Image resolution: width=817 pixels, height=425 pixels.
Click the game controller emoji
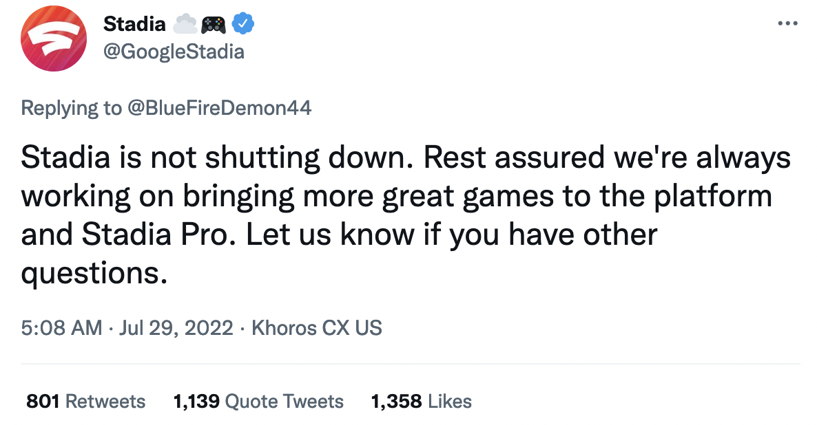pos(212,25)
